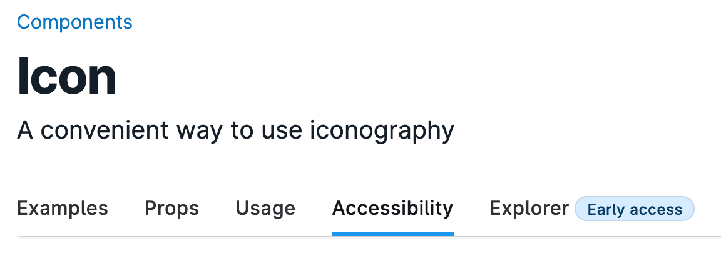Navigate back to Components
The height and width of the screenshot is (256, 721).
point(74,22)
